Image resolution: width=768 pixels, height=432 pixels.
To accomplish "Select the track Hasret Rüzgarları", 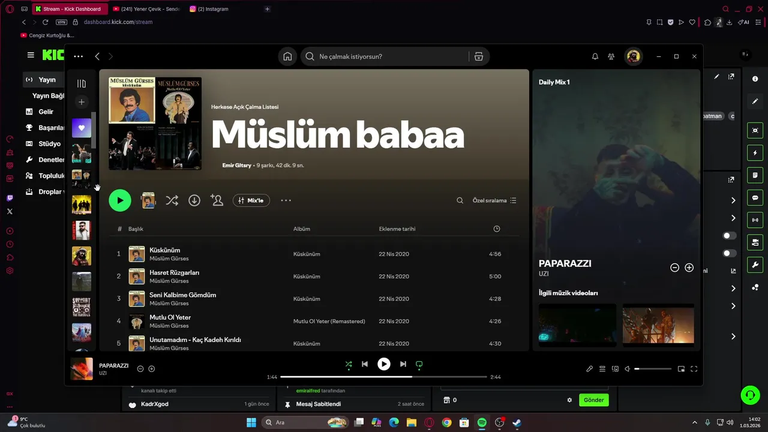I will coord(174,272).
